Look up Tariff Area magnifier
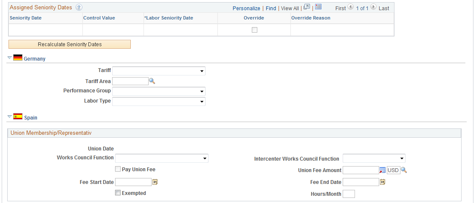 click(152, 81)
